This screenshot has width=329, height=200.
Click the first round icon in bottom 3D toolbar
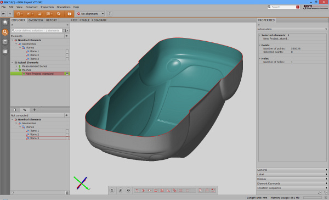point(112,190)
